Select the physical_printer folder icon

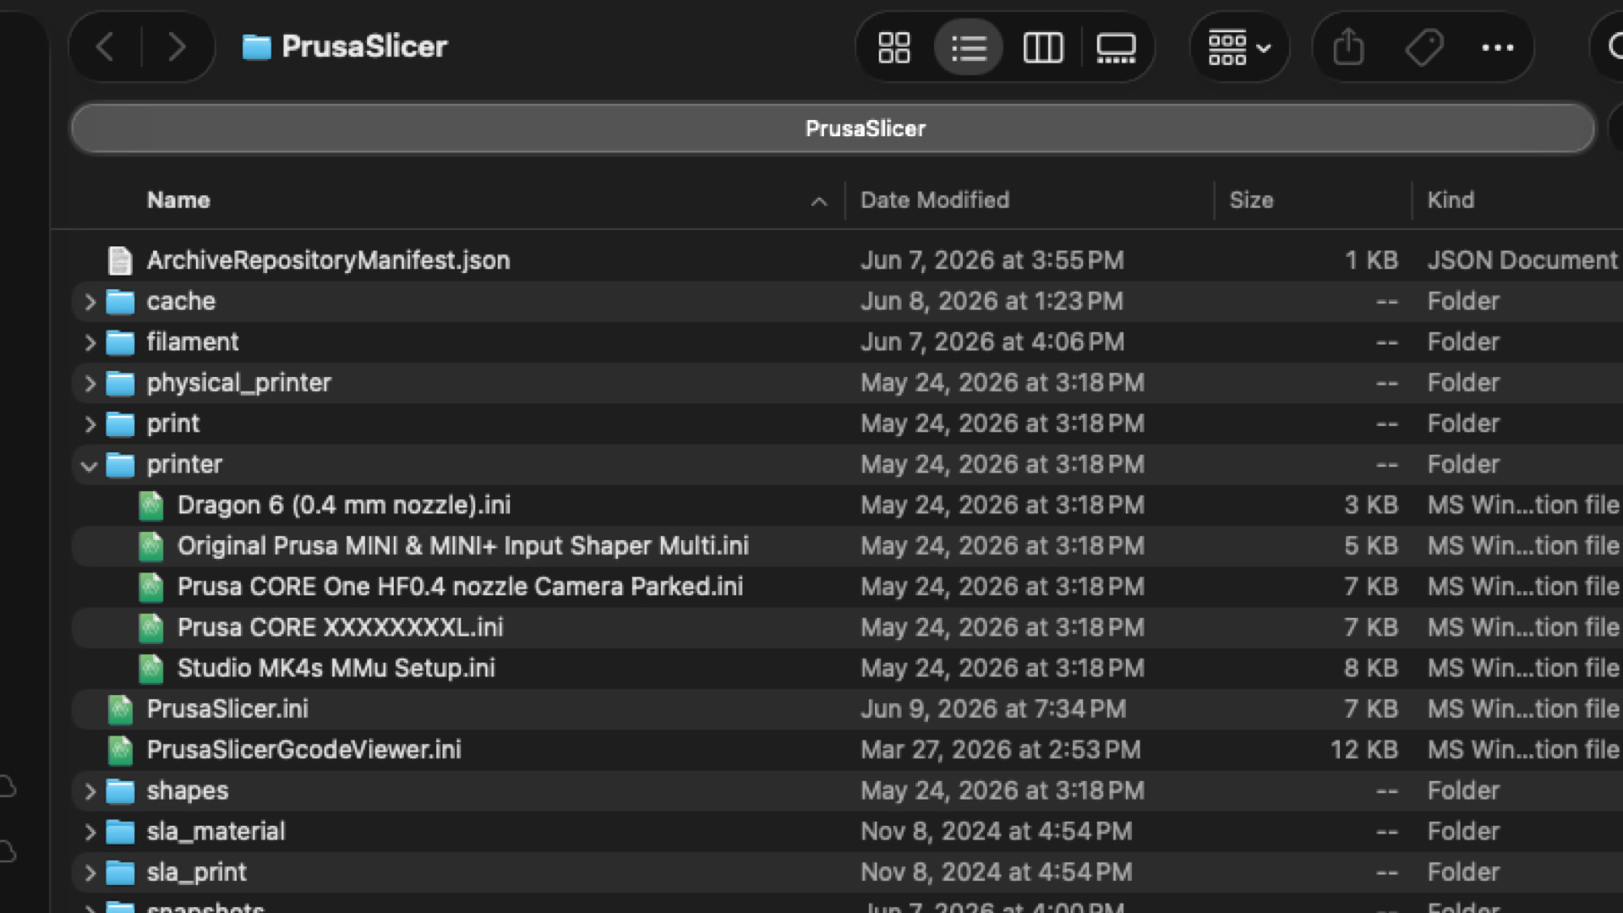click(120, 383)
